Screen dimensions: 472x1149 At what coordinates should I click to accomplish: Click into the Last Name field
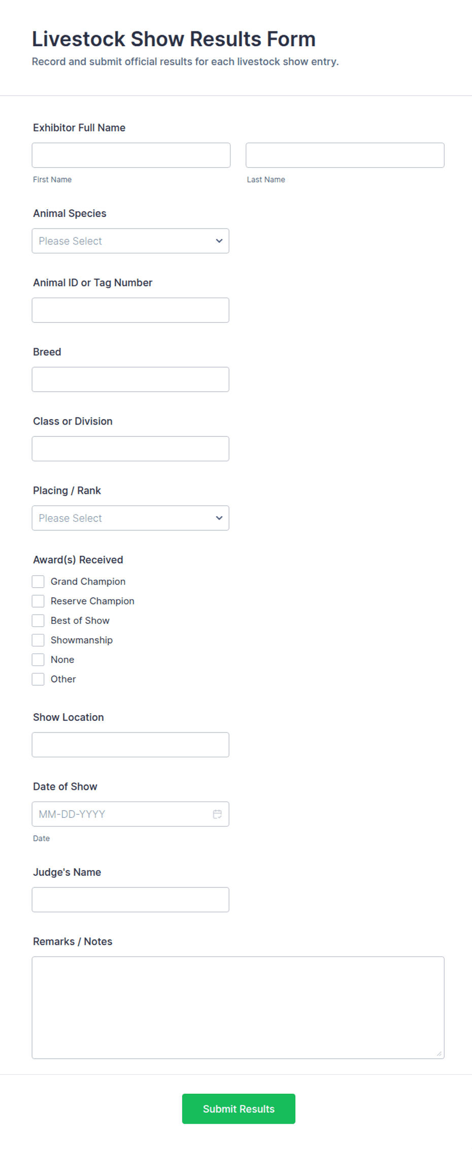[x=345, y=155]
